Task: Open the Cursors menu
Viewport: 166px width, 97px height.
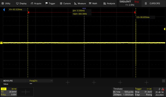Action: (x=65, y=3)
